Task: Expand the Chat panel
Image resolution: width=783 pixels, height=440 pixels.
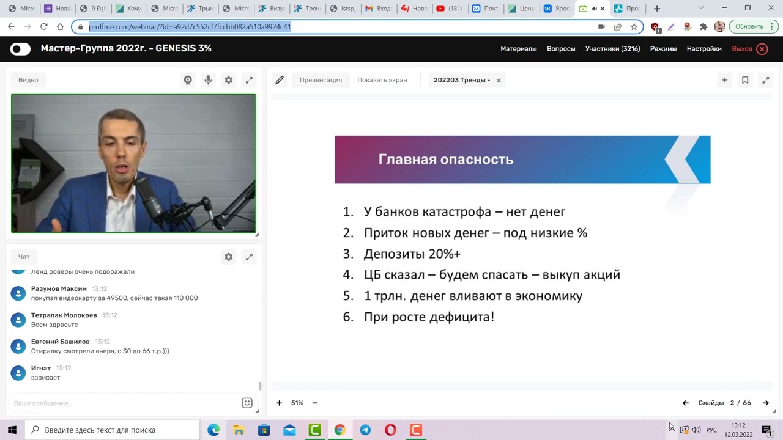Action: (249, 257)
